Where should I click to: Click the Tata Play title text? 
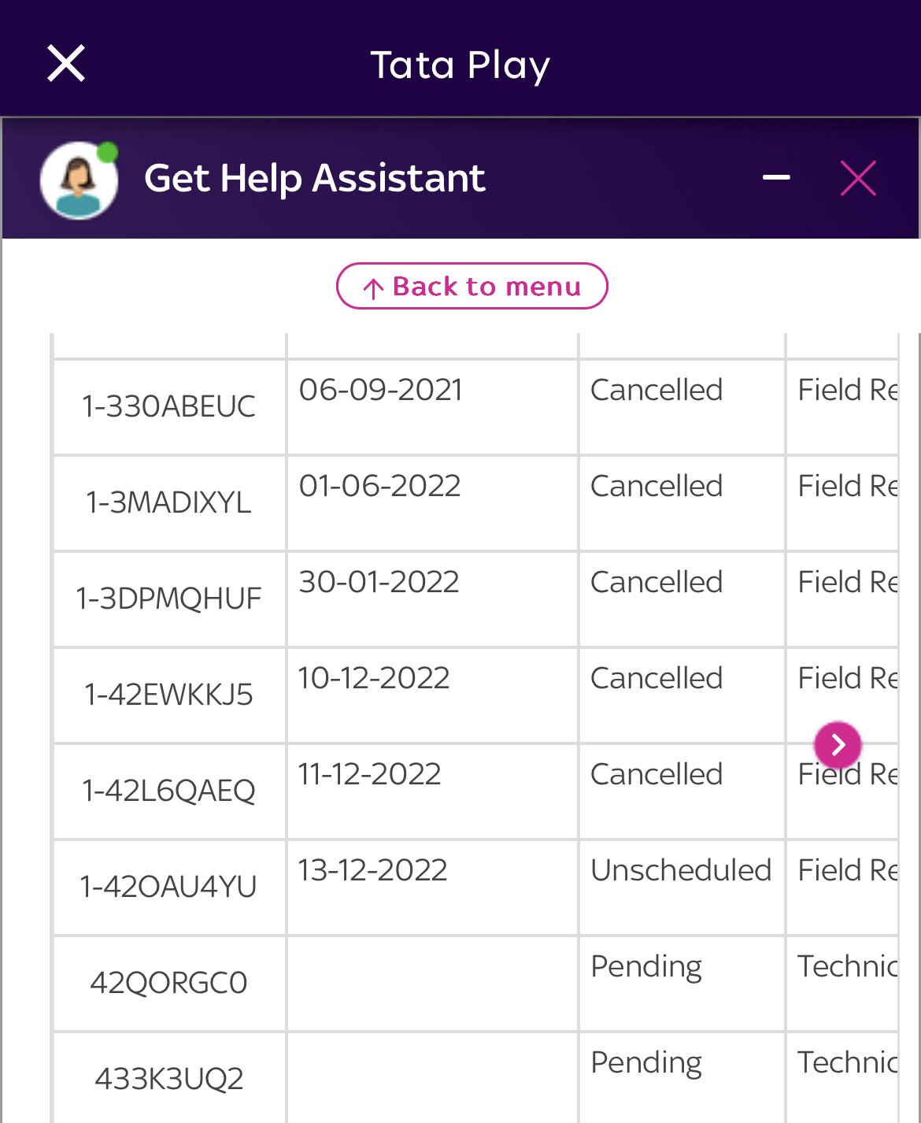point(460,65)
